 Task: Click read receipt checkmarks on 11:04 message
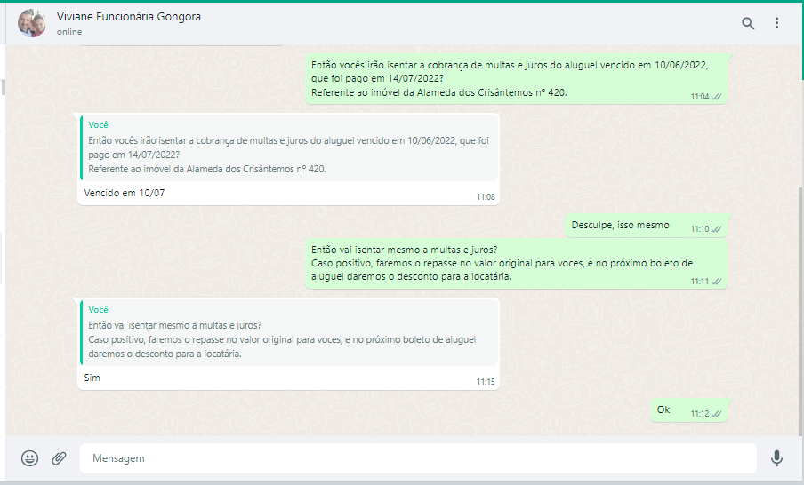717,97
